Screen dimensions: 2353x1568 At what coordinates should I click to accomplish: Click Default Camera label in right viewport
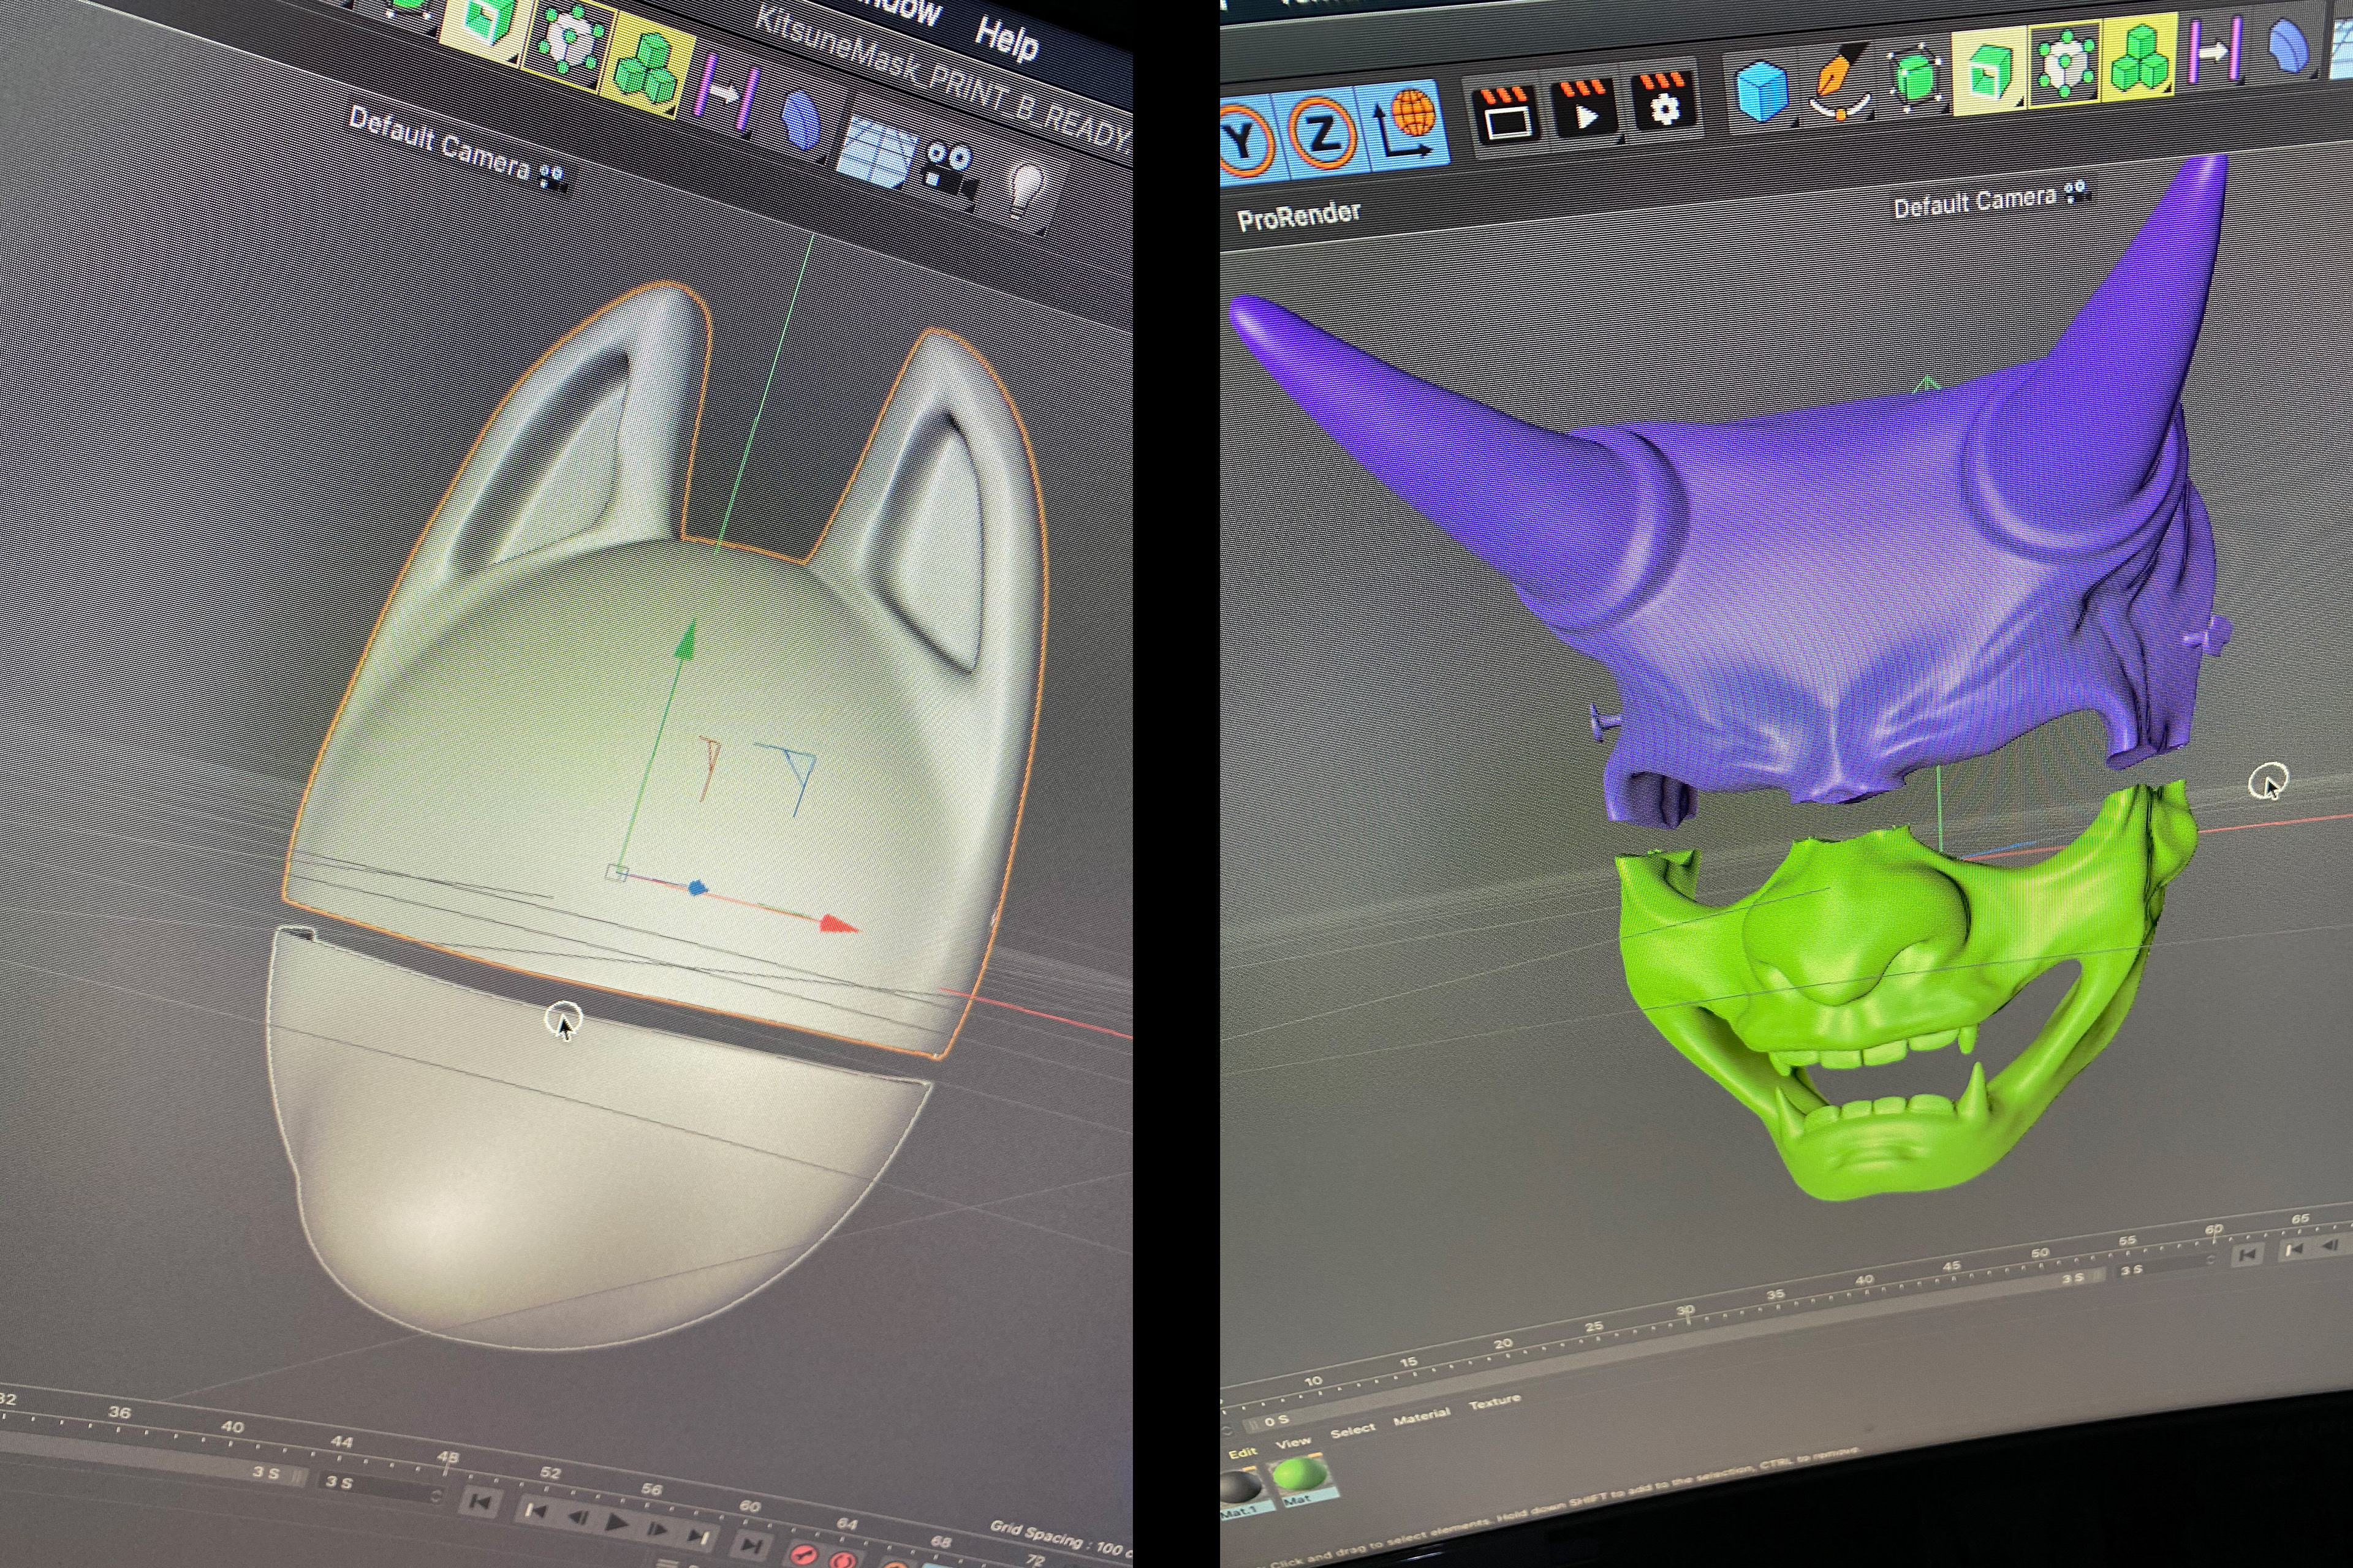[1974, 201]
